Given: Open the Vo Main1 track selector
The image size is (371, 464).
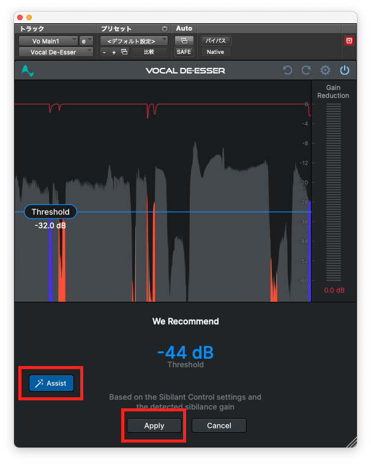Looking at the screenshot, I should 48,40.
